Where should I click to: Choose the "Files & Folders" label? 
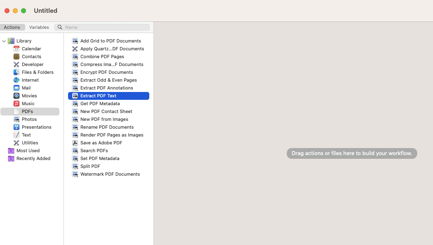click(38, 72)
